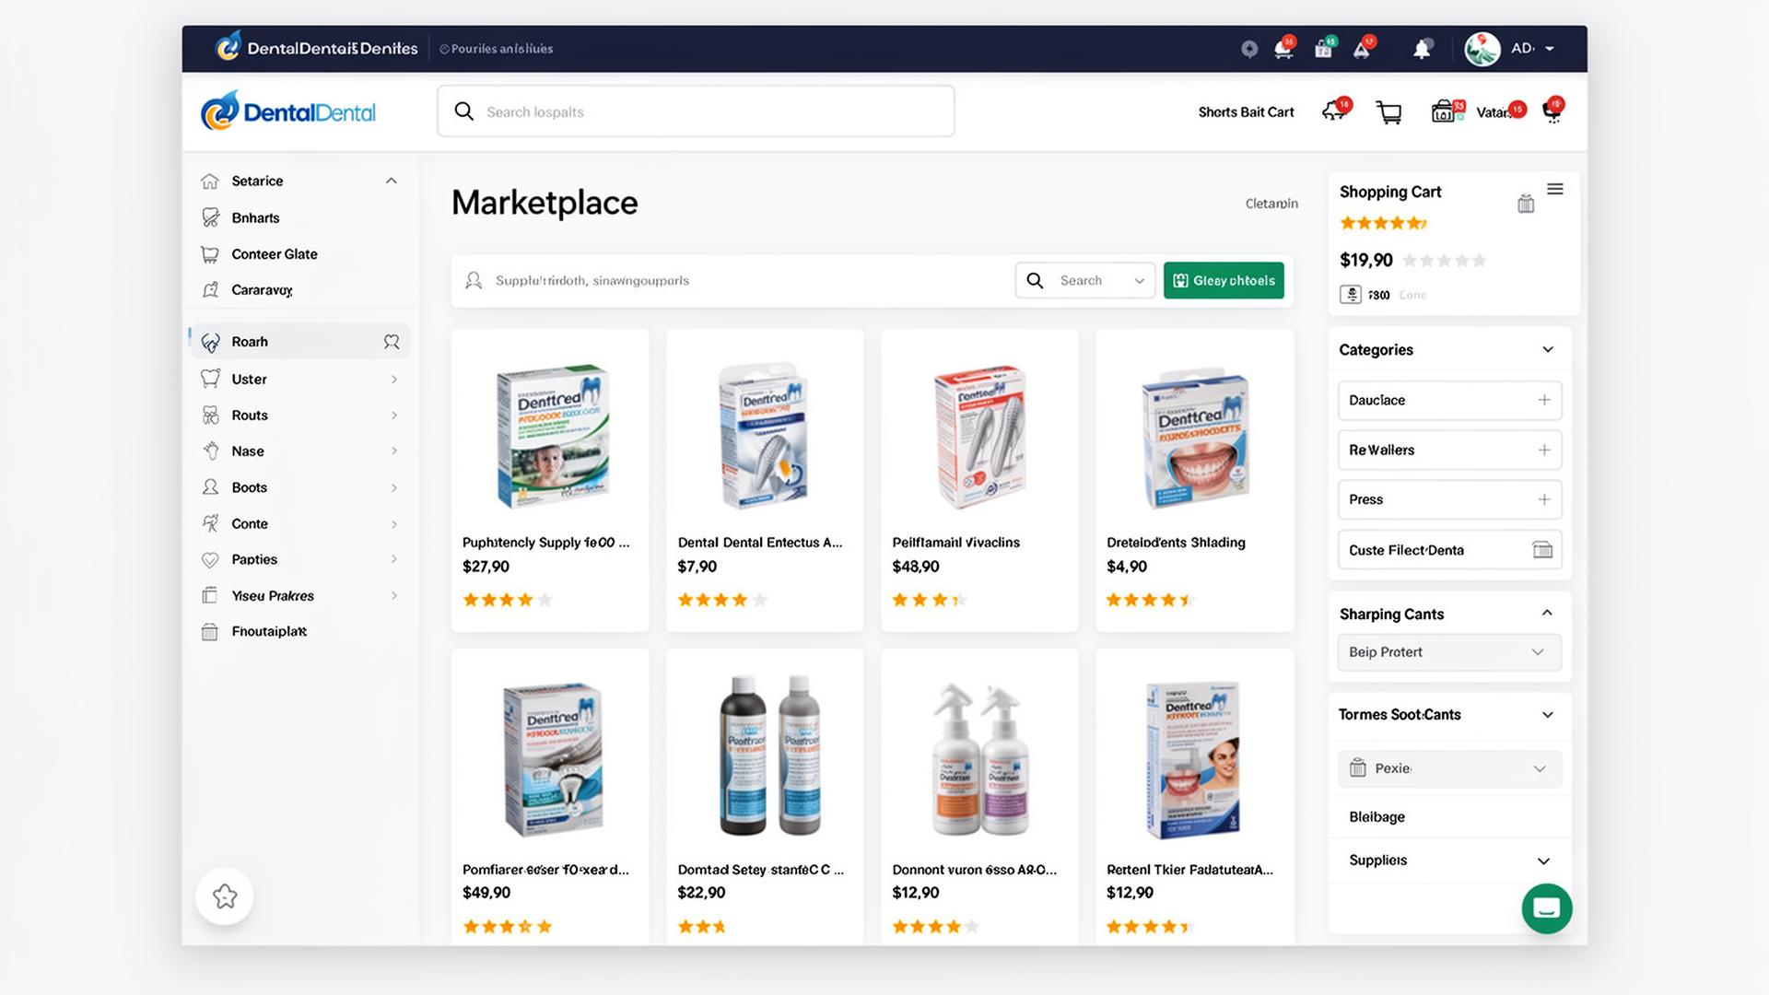Click the Shopping Cart trash icon
The image size is (1769, 995).
point(1526,204)
